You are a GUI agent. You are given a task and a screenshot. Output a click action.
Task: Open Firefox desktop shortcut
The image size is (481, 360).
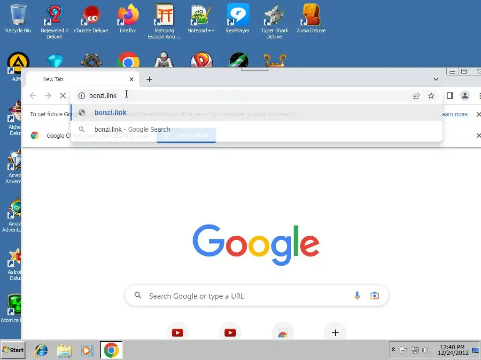click(x=128, y=18)
